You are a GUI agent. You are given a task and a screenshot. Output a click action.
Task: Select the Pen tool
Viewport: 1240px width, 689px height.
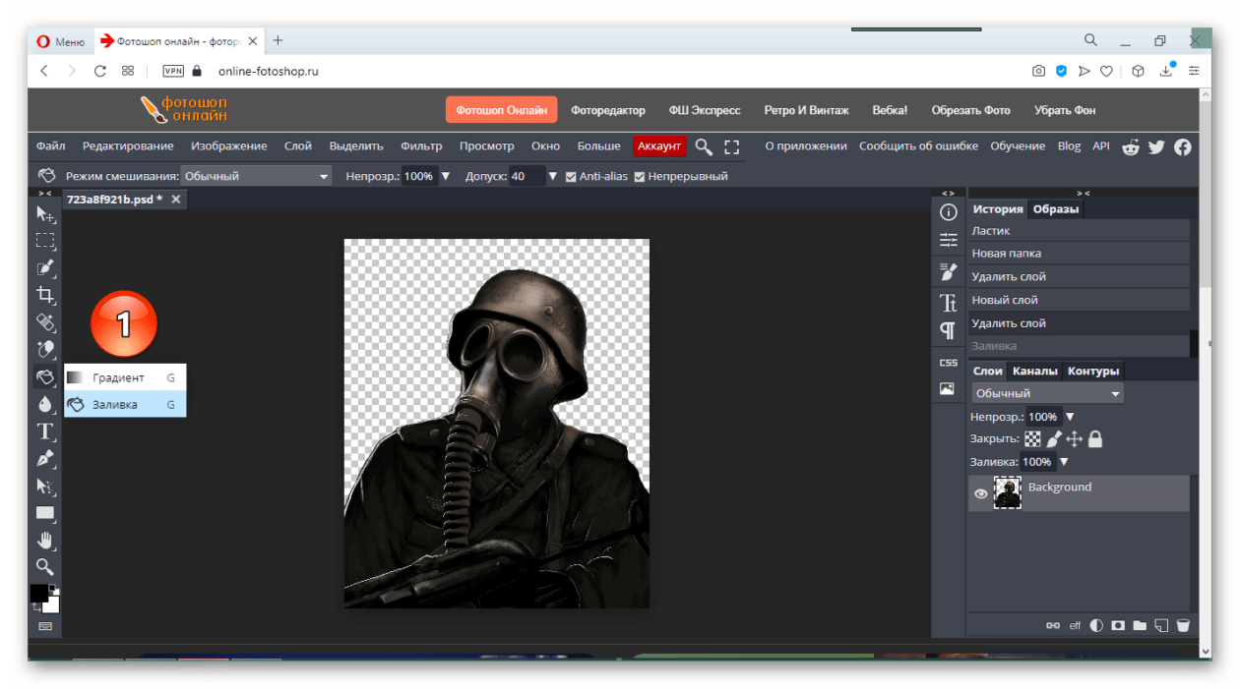point(45,458)
